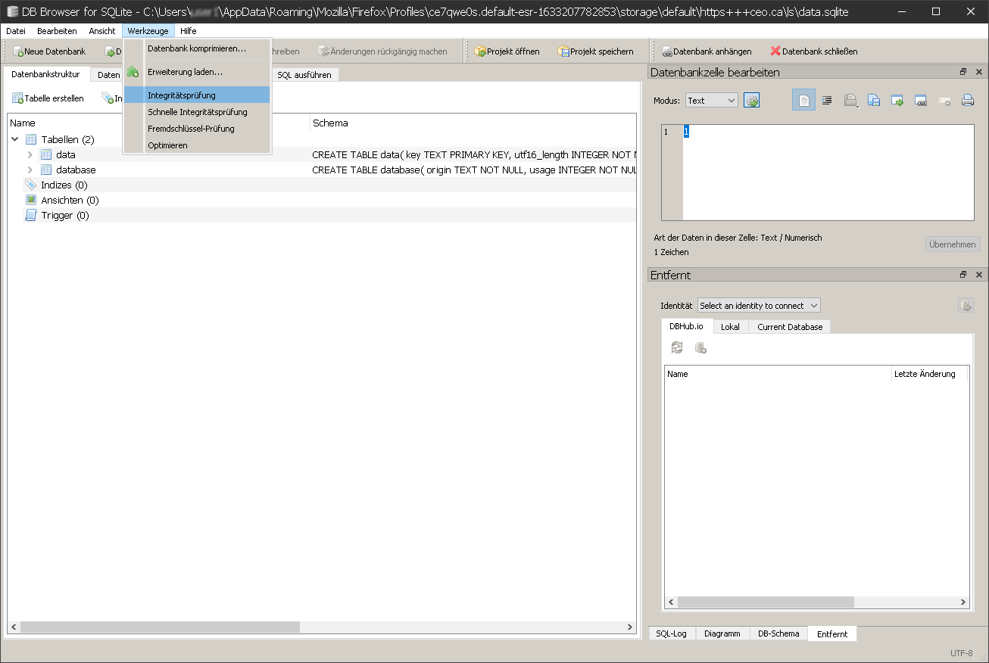Image resolution: width=989 pixels, height=663 pixels.
Task: Close the Datenbankzelle bearbeiten panel
Action: click(x=978, y=72)
